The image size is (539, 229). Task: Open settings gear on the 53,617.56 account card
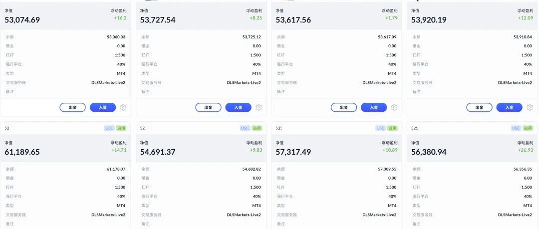(x=394, y=107)
